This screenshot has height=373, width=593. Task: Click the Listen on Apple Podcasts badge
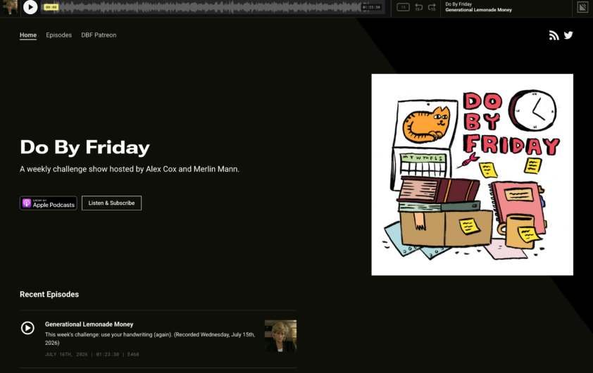click(x=49, y=203)
